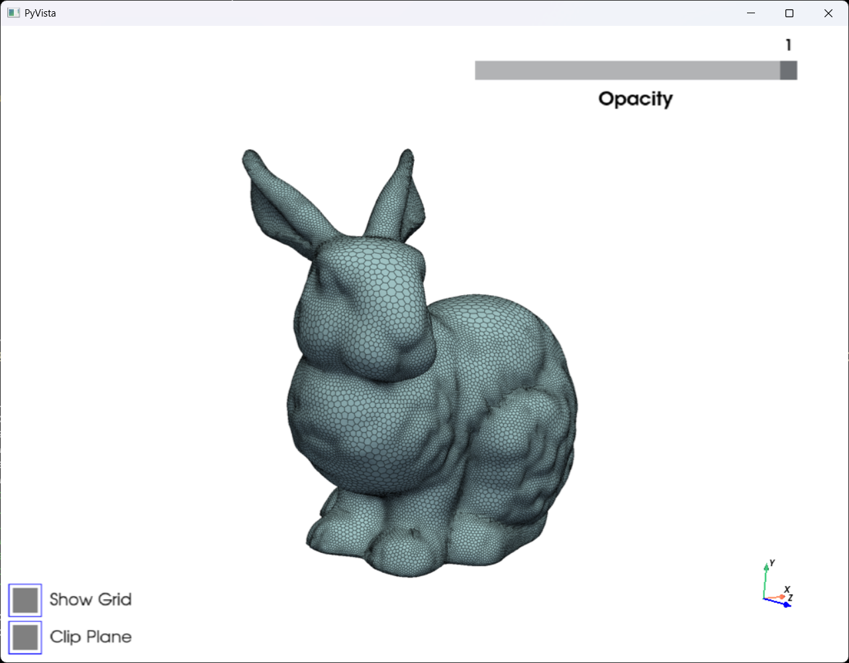Click the "Clip Plane" label text
The height and width of the screenshot is (663, 849).
point(91,636)
